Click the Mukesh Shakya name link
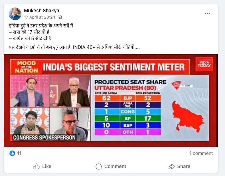Viewport: 225px width, 176px height. coord(42,11)
